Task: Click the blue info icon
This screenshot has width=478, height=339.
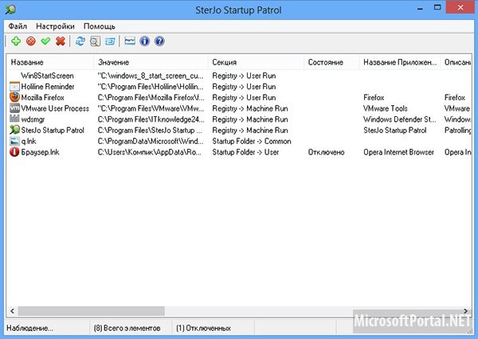Action: (144, 41)
